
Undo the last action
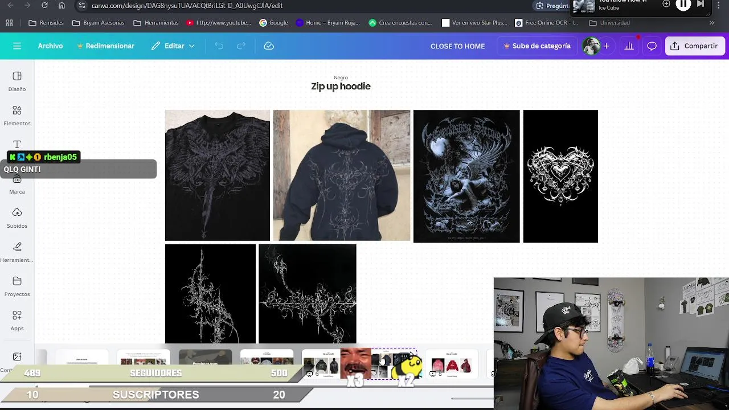[219, 46]
